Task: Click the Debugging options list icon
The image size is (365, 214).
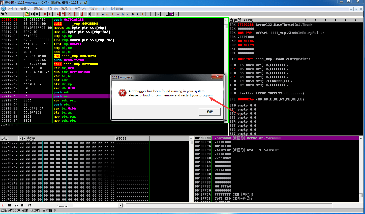Action: pos(166,14)
